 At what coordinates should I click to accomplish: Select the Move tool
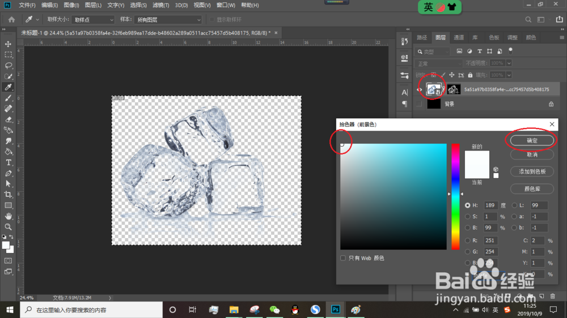click(x=8, y=44)
